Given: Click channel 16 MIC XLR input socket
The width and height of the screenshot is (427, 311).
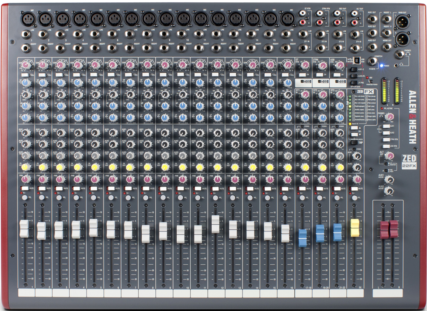Looking at the screenshot, I should coord(287,19).
